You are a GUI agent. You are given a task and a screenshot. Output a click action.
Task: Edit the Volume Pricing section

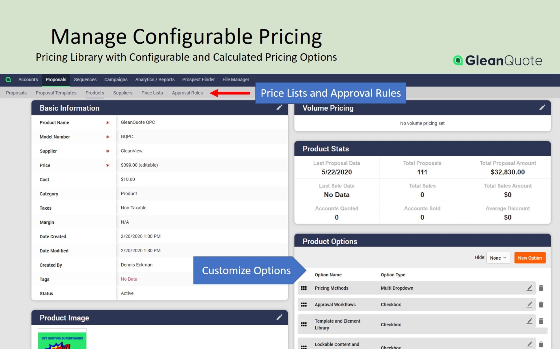542,107
